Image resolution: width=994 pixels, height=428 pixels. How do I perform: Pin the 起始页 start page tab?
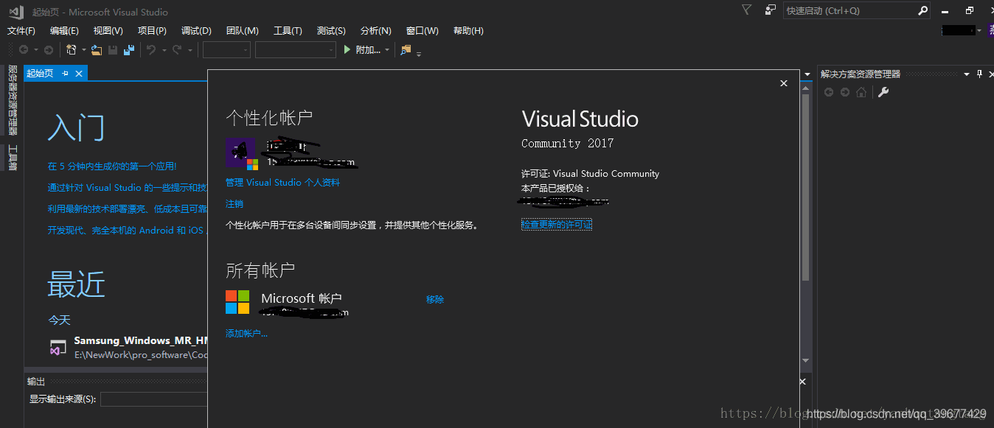pos(65,74)
